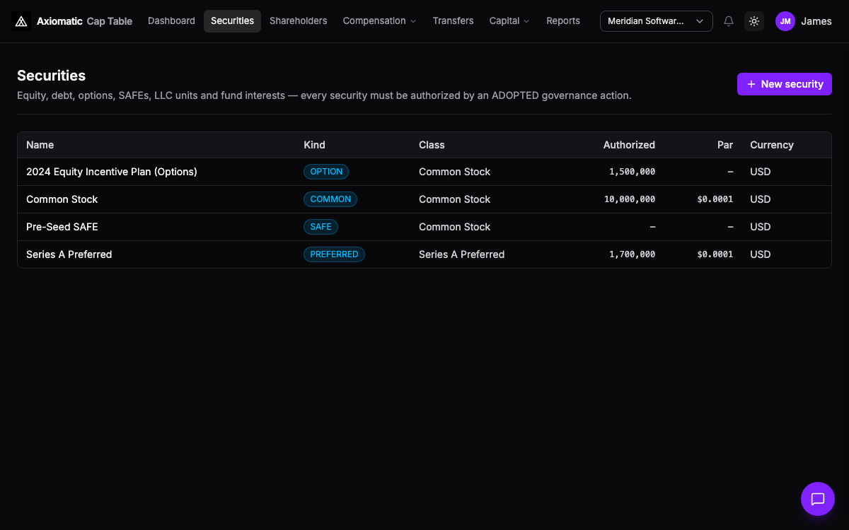Click the Currency column header
This screenshot has width=849, height=530.
pyautogui.click(x=772, y=145)
